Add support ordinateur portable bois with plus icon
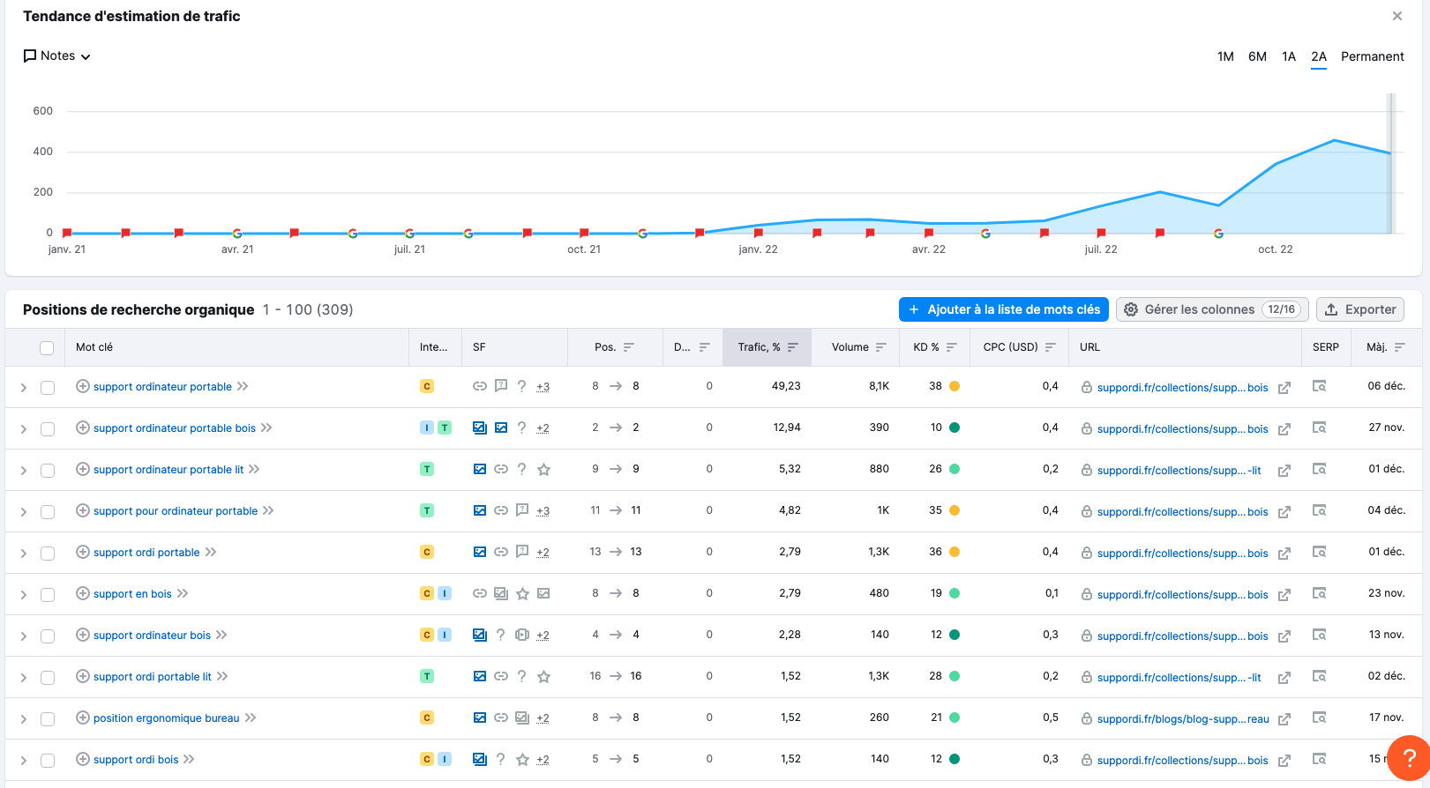Screen dimensions: 1430x788 [83, 427]
